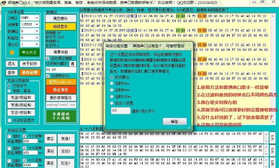Viewport: 279px width, 168px height.
Task: Click the first send data text box
Action: click(172, 137)
